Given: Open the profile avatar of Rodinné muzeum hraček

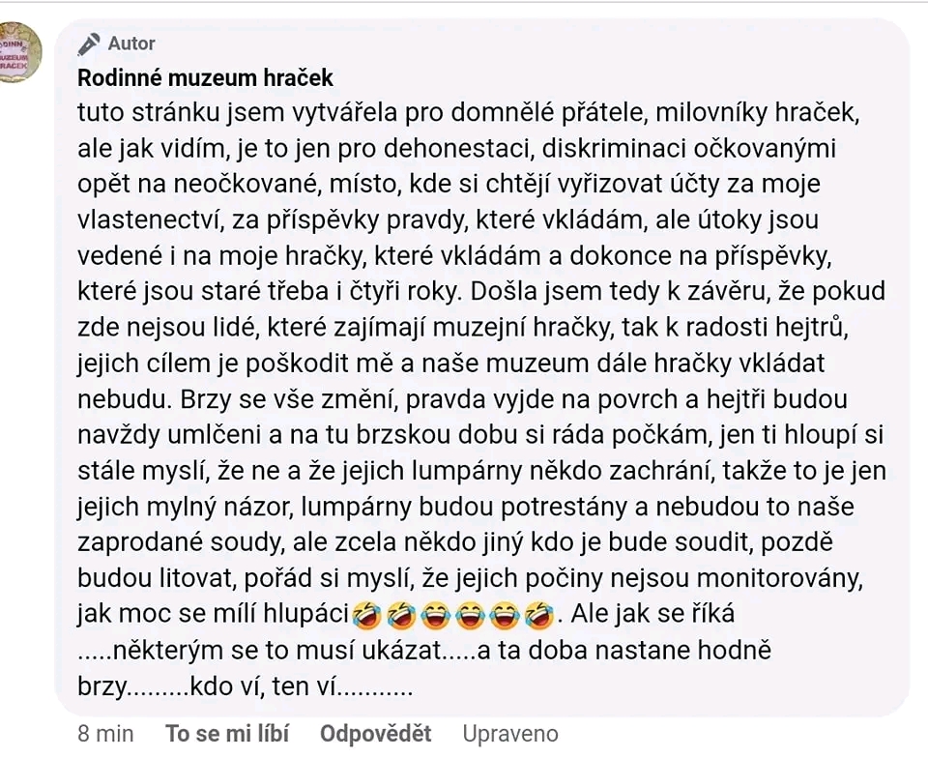Looking at the screenshot, I should tap(20, 53).
